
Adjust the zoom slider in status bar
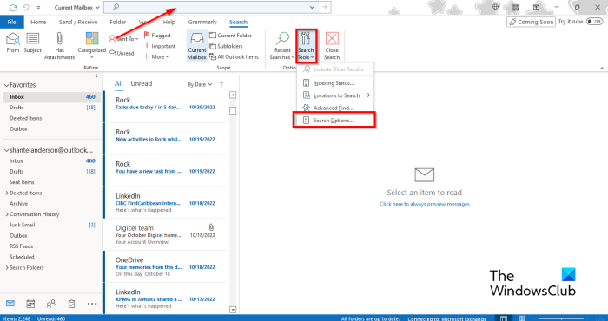click(562, 318)
